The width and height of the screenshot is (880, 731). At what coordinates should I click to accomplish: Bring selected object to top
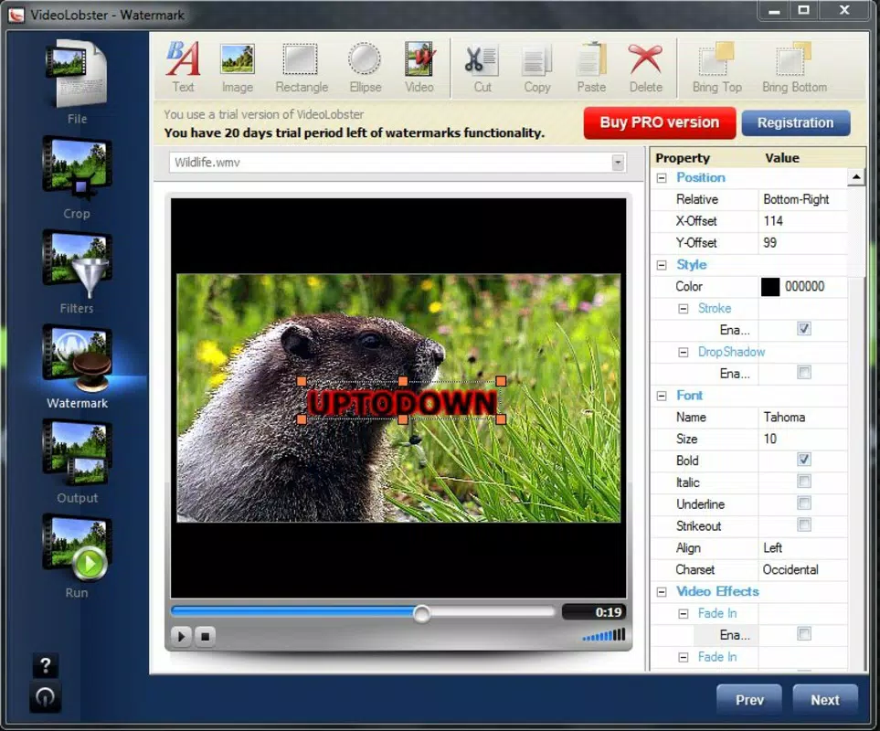[x=716, y=68]
